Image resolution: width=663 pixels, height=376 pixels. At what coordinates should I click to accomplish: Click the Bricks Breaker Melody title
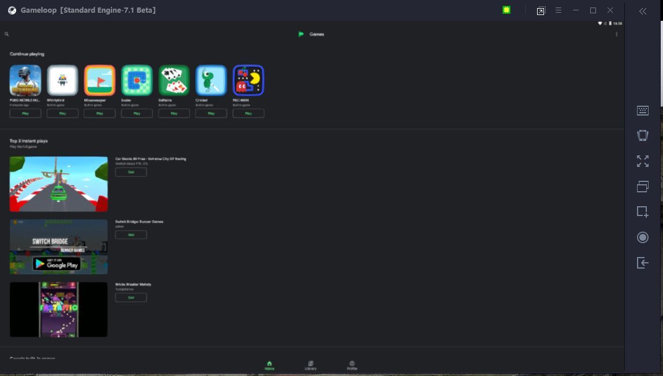click(x=133, y=284)
